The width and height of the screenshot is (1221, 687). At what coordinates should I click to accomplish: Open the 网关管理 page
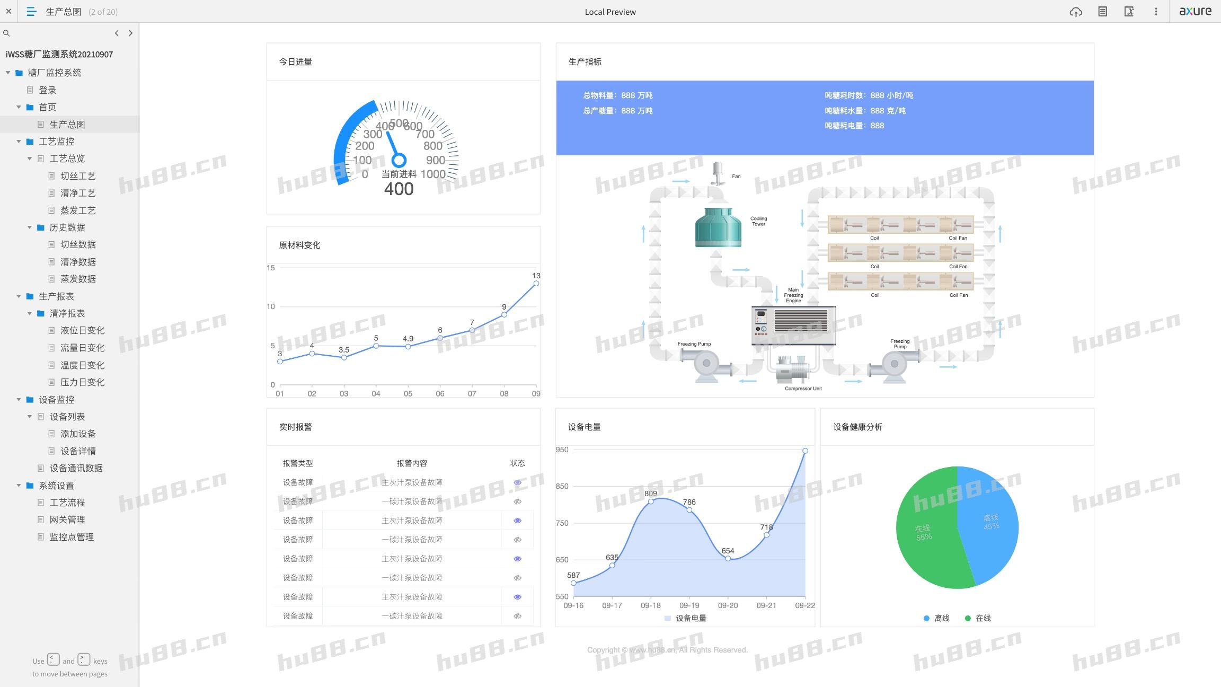click(67, 519)
